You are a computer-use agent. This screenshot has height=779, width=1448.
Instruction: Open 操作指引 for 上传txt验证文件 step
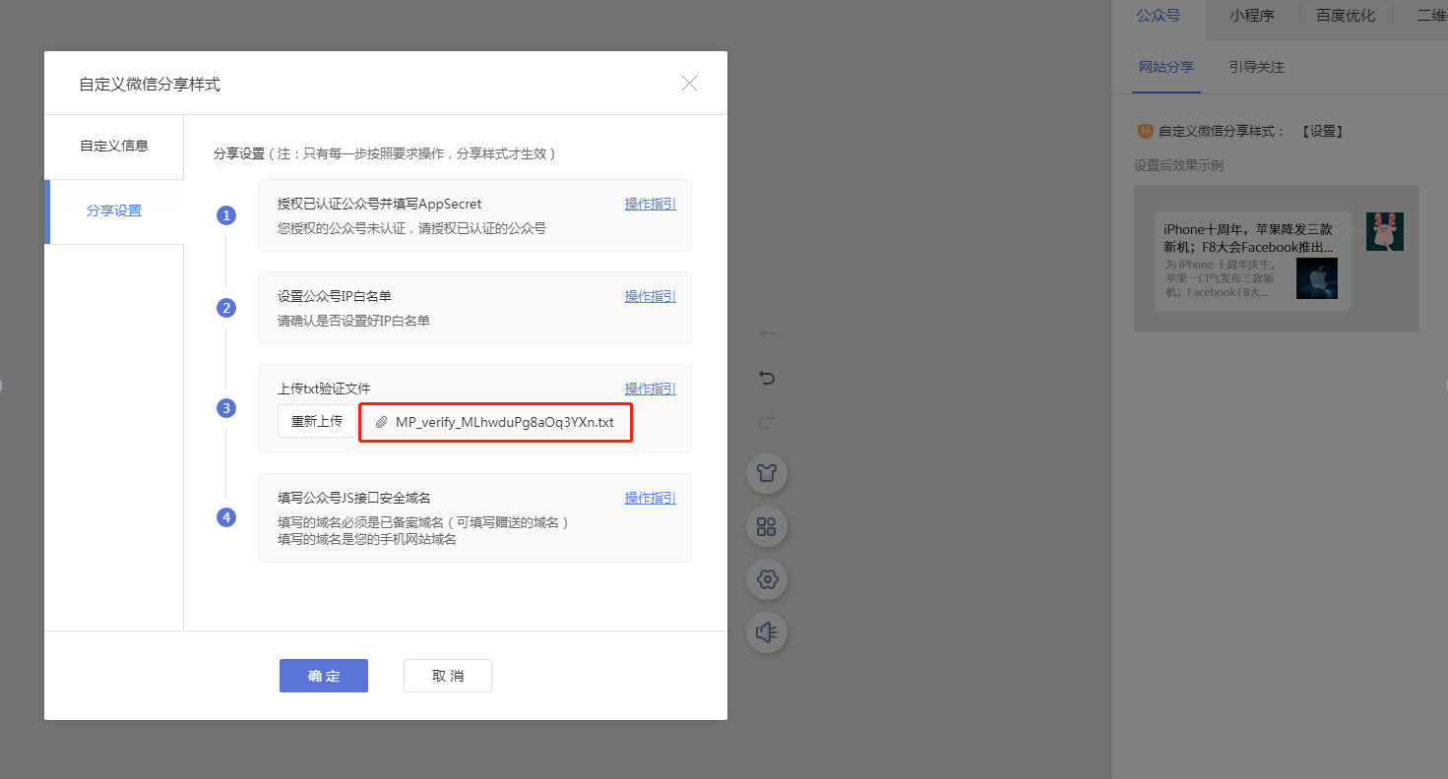[651, 389]
